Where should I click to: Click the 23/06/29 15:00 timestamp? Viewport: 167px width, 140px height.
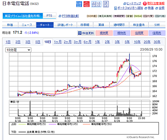tap(151, 49)
